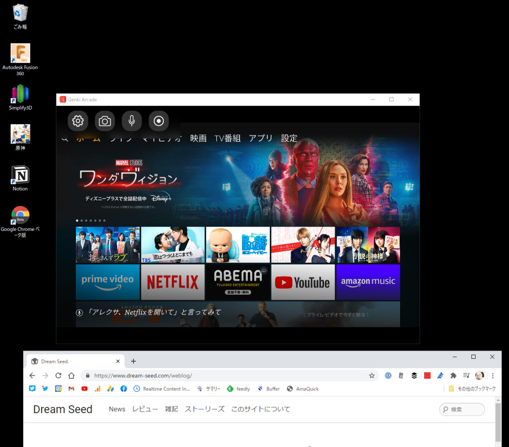Select the 小説の神様 thumbnail
This screenshot has height=447, width=509.
[x=368, y=245]
